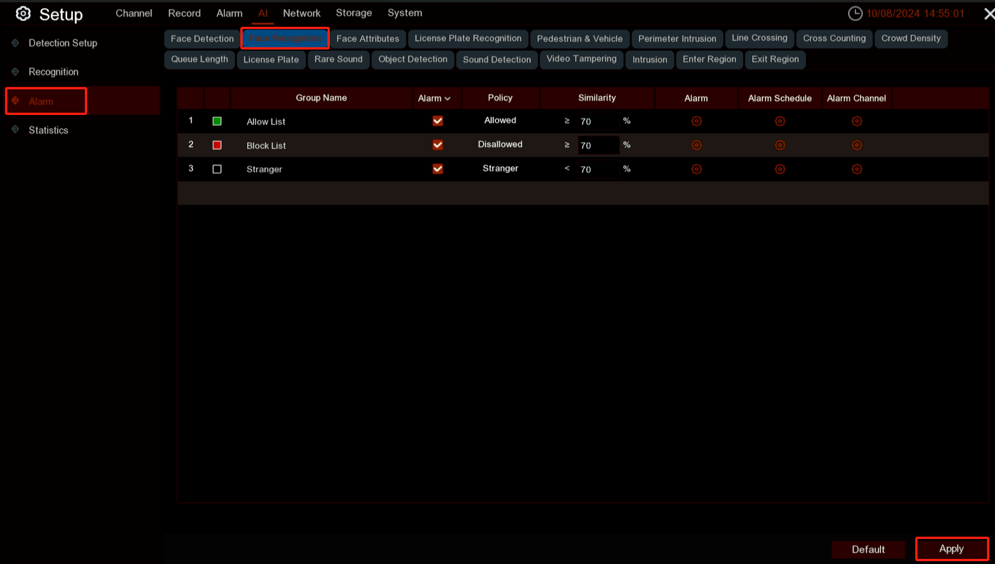Click the clock icon beside date
The height and width of the screenshot is (564, 995).
point(855,14)
